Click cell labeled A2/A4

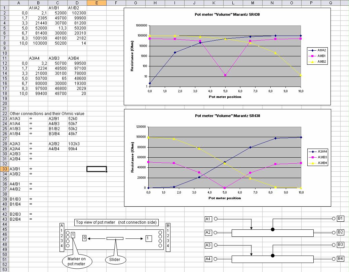pos(19,149)
